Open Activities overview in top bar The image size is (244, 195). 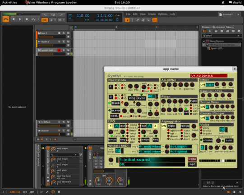pyautogui.click(x=9, y=3)
